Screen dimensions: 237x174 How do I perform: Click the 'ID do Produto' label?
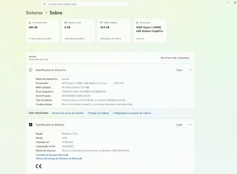[x=43, y=96]
